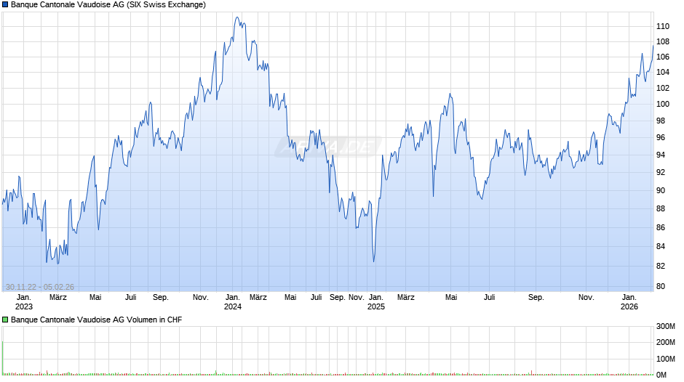
Task: Click the chart title Banque Cantonale Vaudoise AG (SIX Swiss Exchange)
Action: point(108,5)
